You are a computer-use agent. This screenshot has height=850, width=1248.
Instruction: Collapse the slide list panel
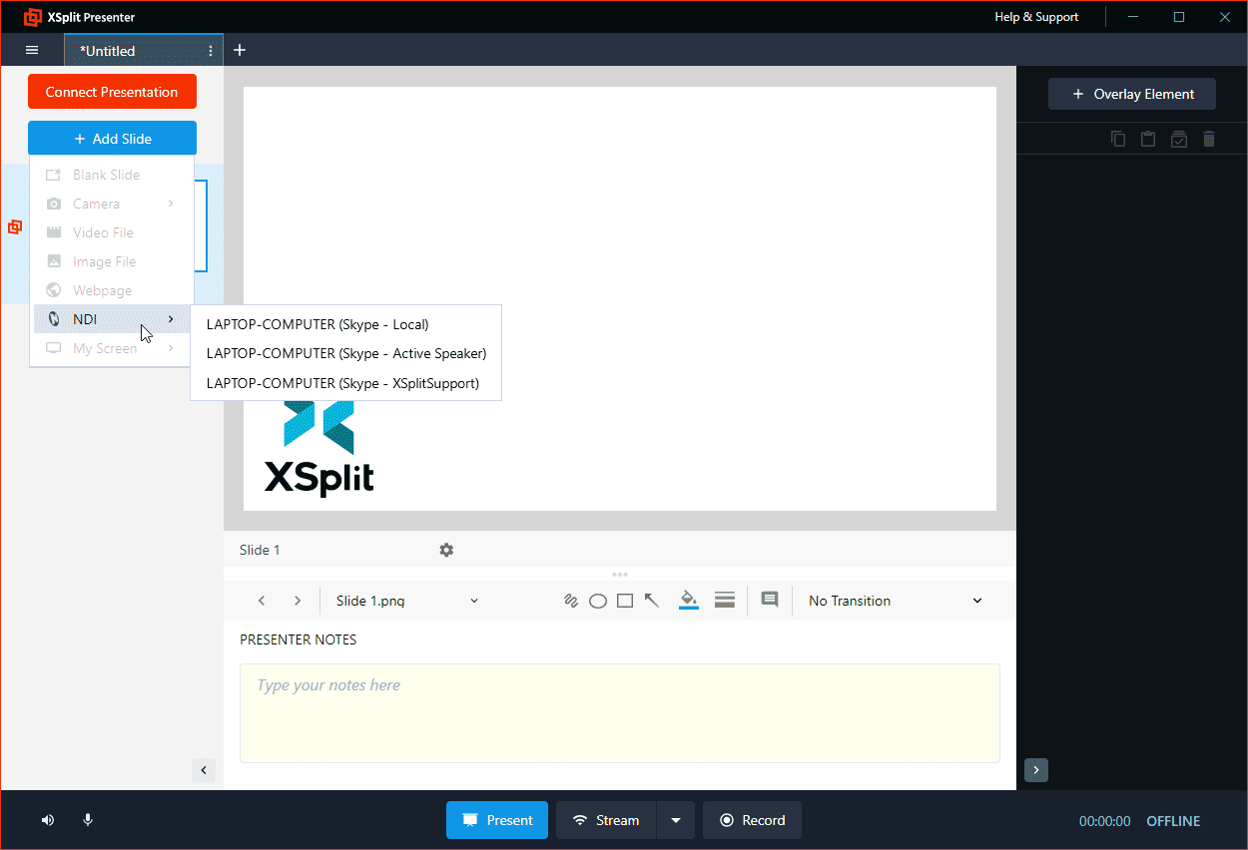click(204, 769)
